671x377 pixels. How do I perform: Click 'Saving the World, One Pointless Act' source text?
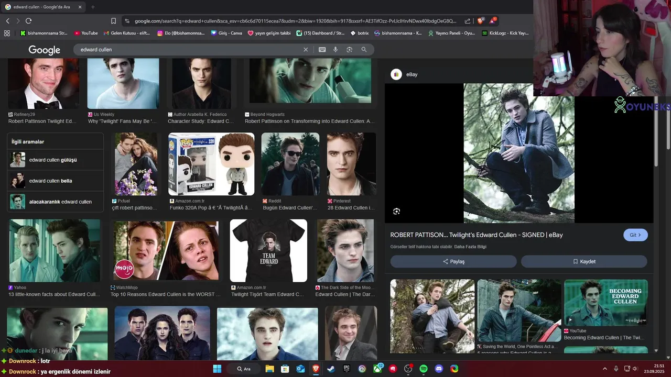[520, 347]
